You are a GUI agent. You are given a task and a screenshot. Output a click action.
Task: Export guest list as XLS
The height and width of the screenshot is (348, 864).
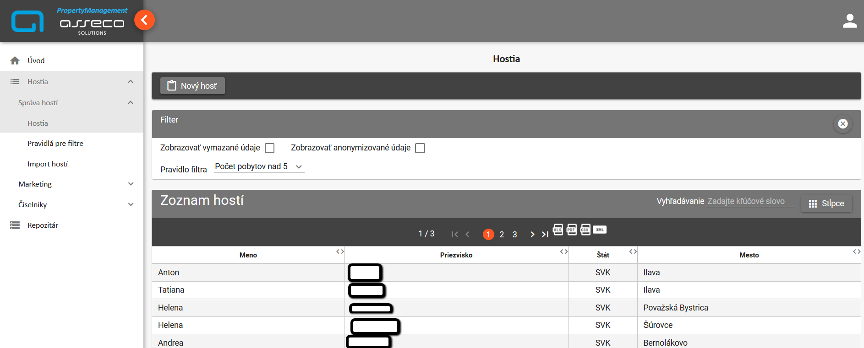click(x=558, y=230)
